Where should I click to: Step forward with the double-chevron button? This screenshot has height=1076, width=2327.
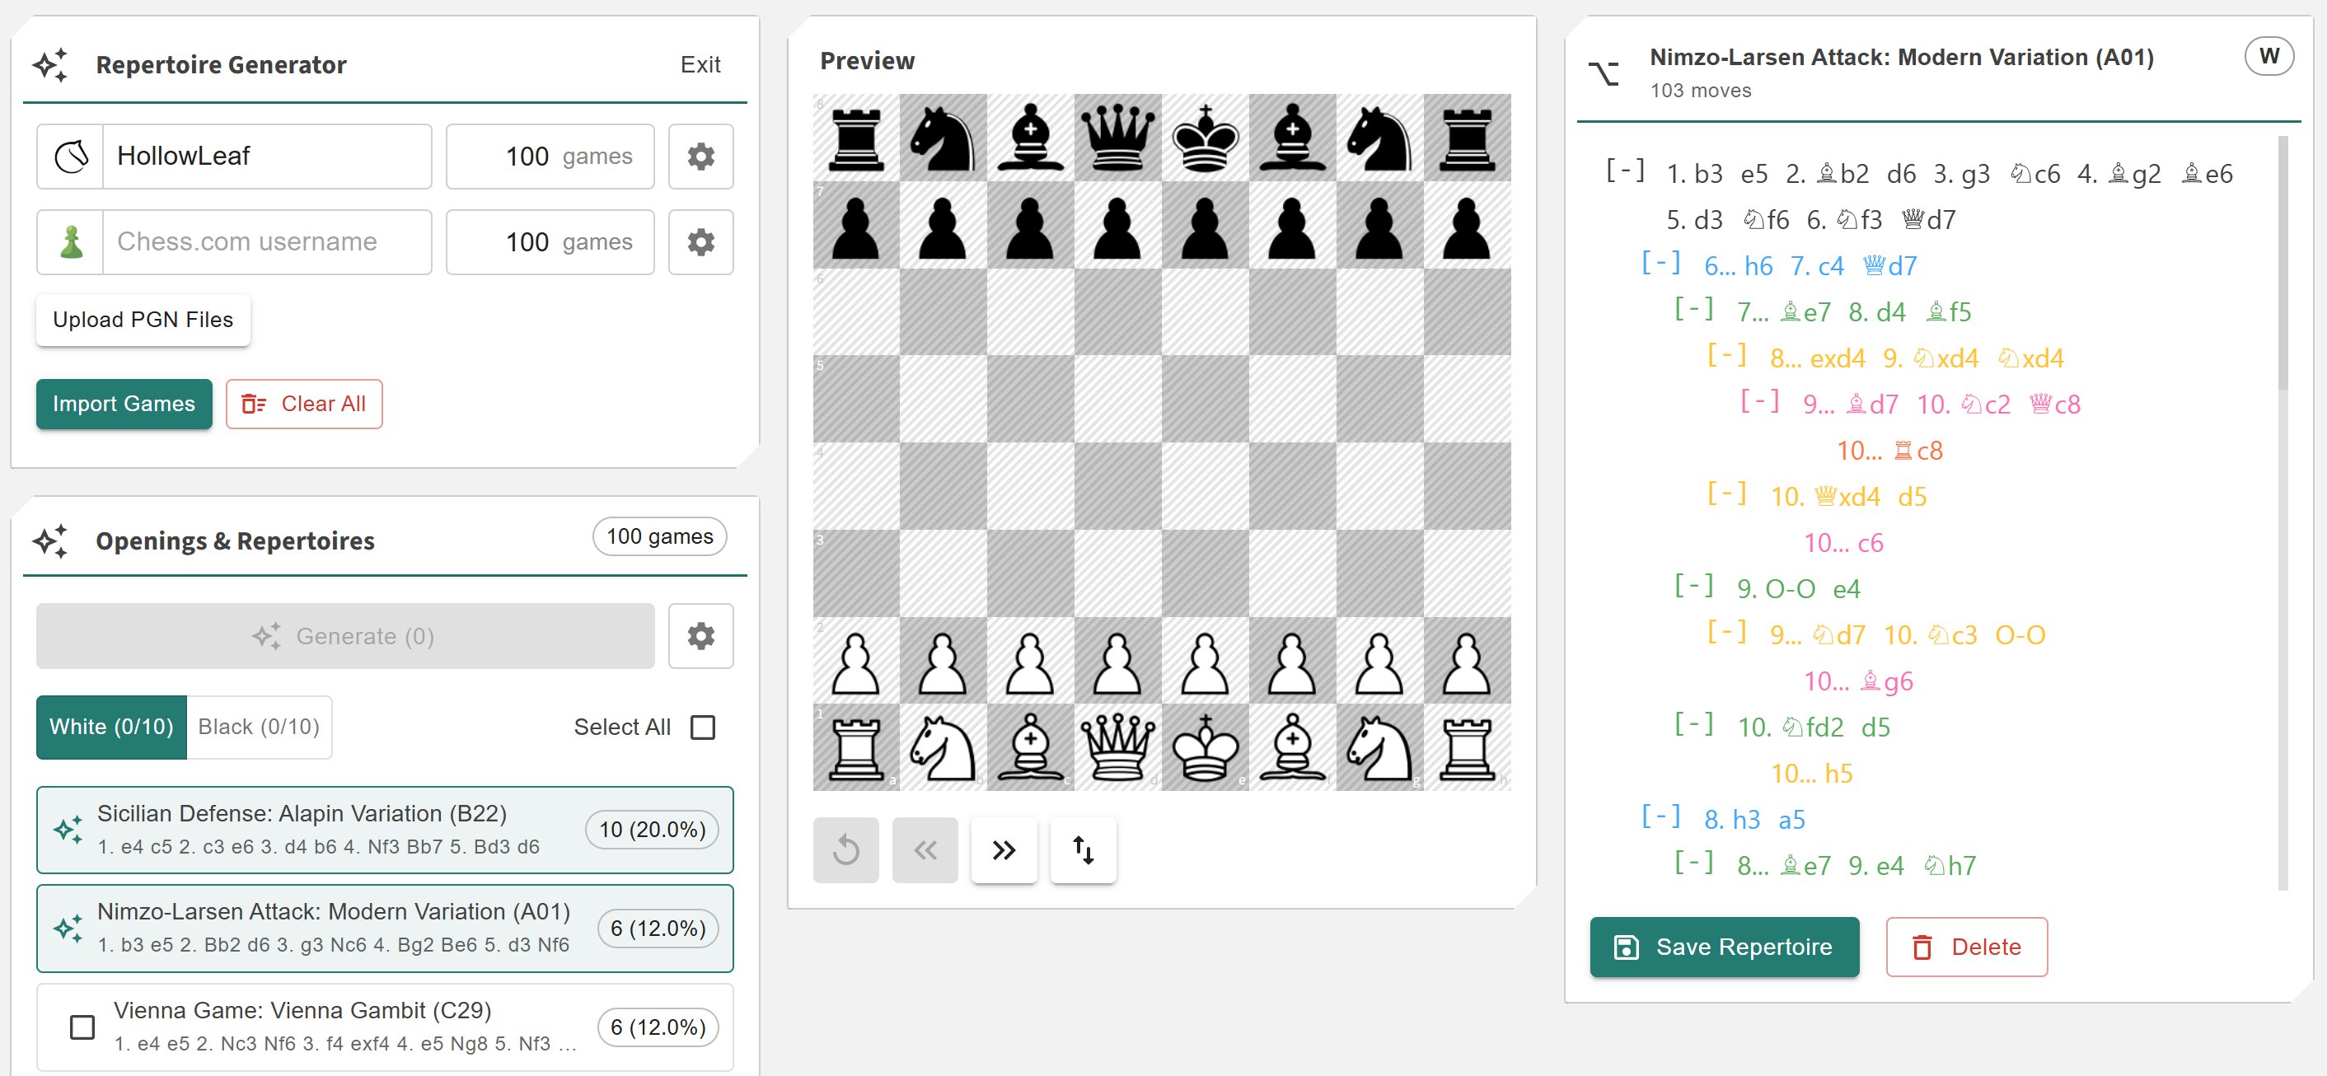coord(1004,850)
